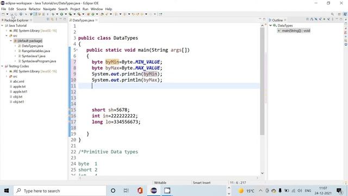Open the Run button dropdown arrow
Screen dimensions: 348x196
tap(66, 14)
